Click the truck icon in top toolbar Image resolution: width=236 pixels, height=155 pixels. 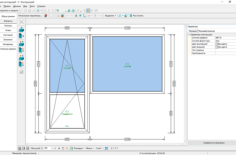click(69, 11)
